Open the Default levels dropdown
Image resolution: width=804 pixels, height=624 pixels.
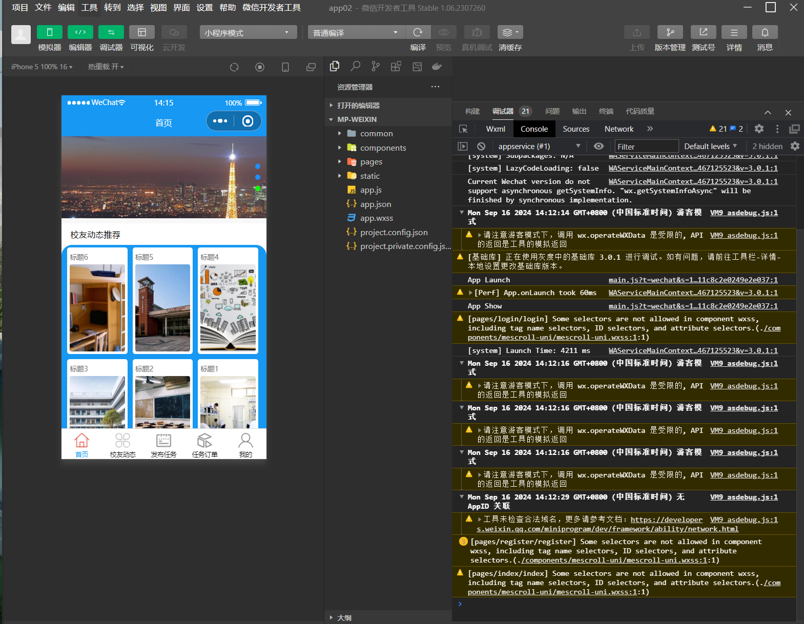[710, 147]
